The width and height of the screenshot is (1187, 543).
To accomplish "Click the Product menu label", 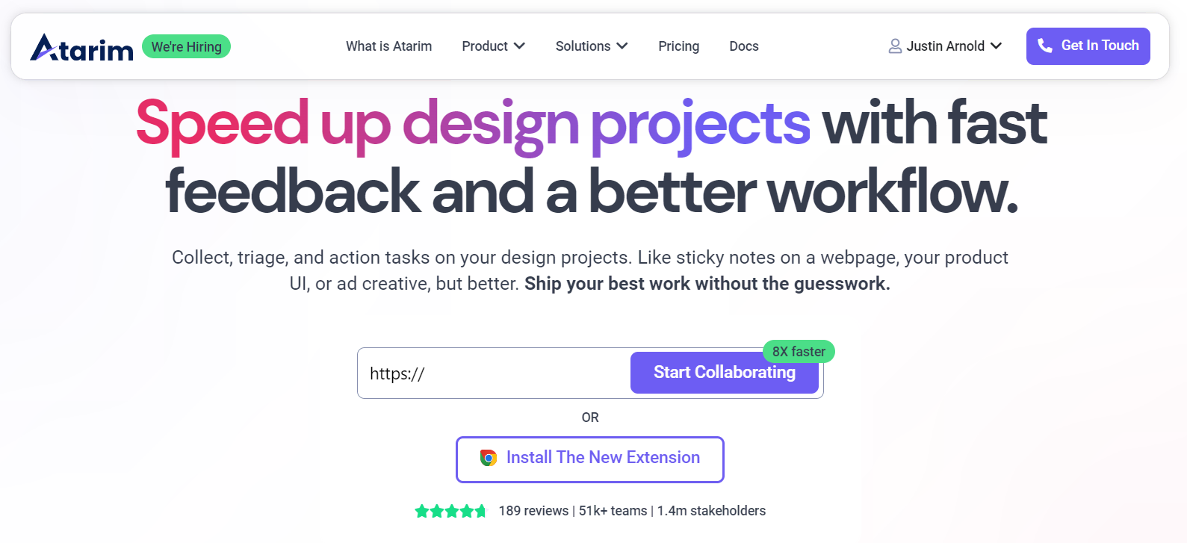I will click(x=484, y=46).
